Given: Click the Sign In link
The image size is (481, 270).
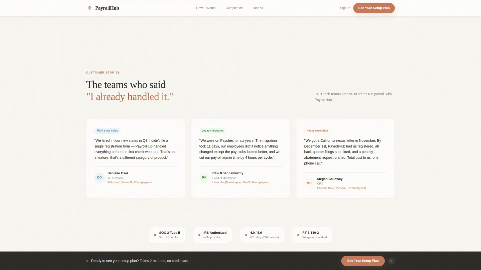Looking at the screenshot, I should (345, 8).
